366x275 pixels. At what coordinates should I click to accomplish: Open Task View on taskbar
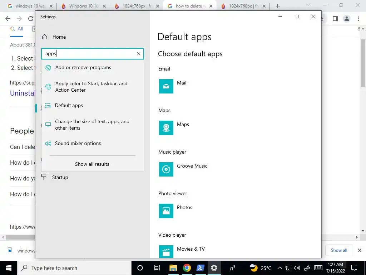tap(157, 268)
